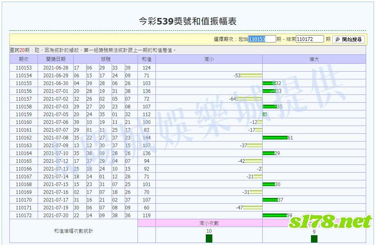The image size is (376, 245).
Task: Click the 減小次數 summary header
Action: [x=209, y=223]
